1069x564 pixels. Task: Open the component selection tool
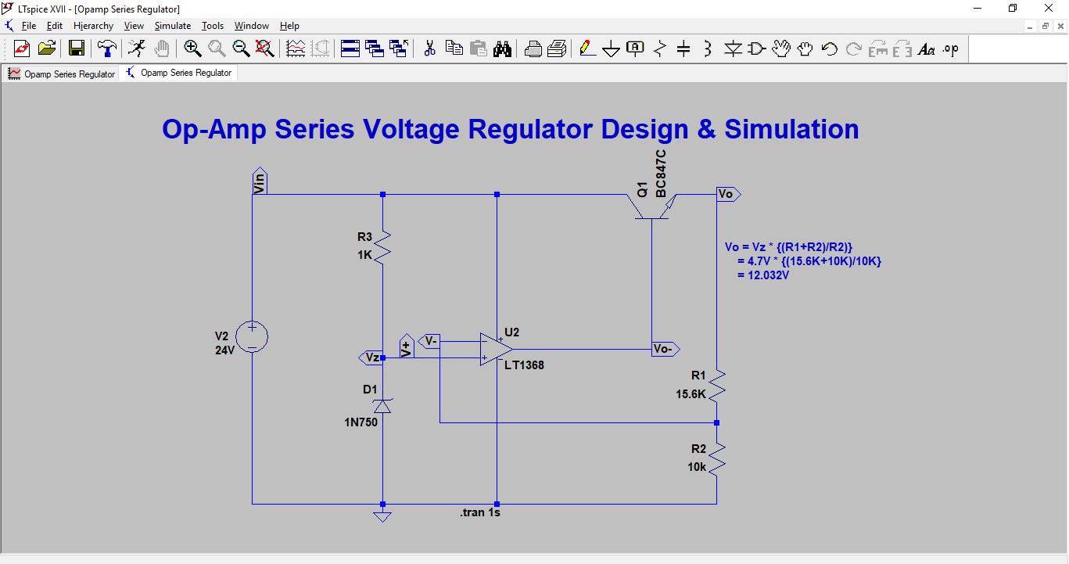(755, 48)
